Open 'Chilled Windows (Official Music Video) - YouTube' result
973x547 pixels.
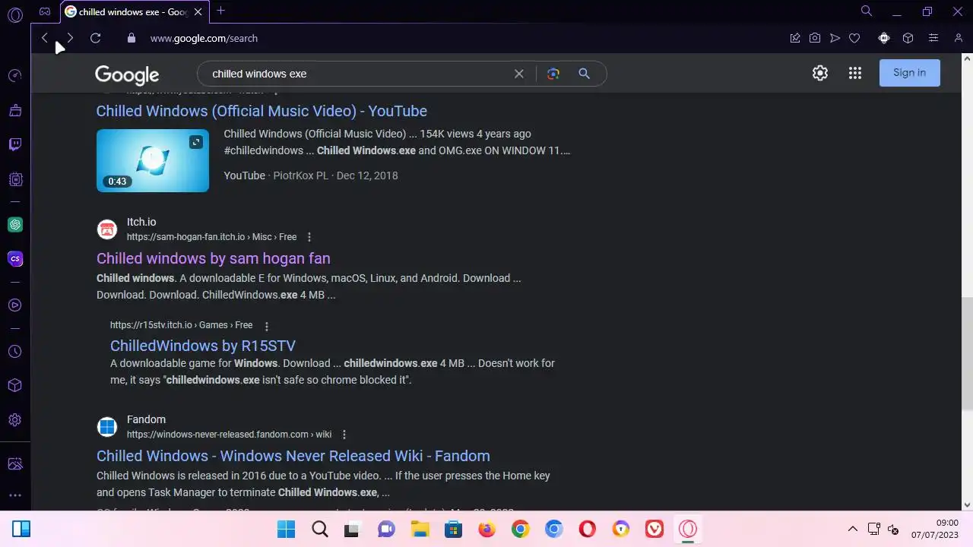pos(261,111)
